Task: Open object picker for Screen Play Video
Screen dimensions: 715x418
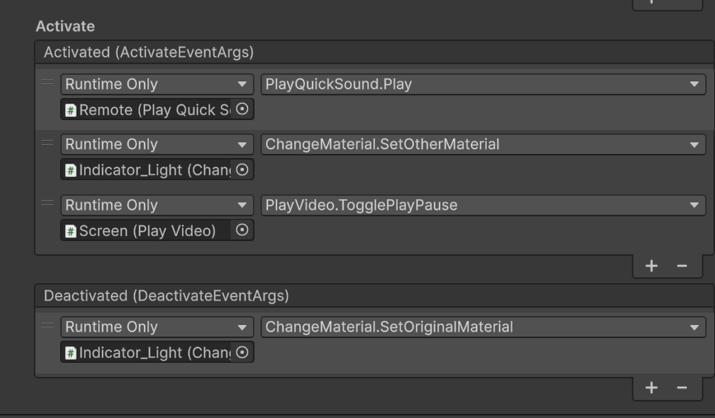Action: pyautogui.click(x=242, y=231)
